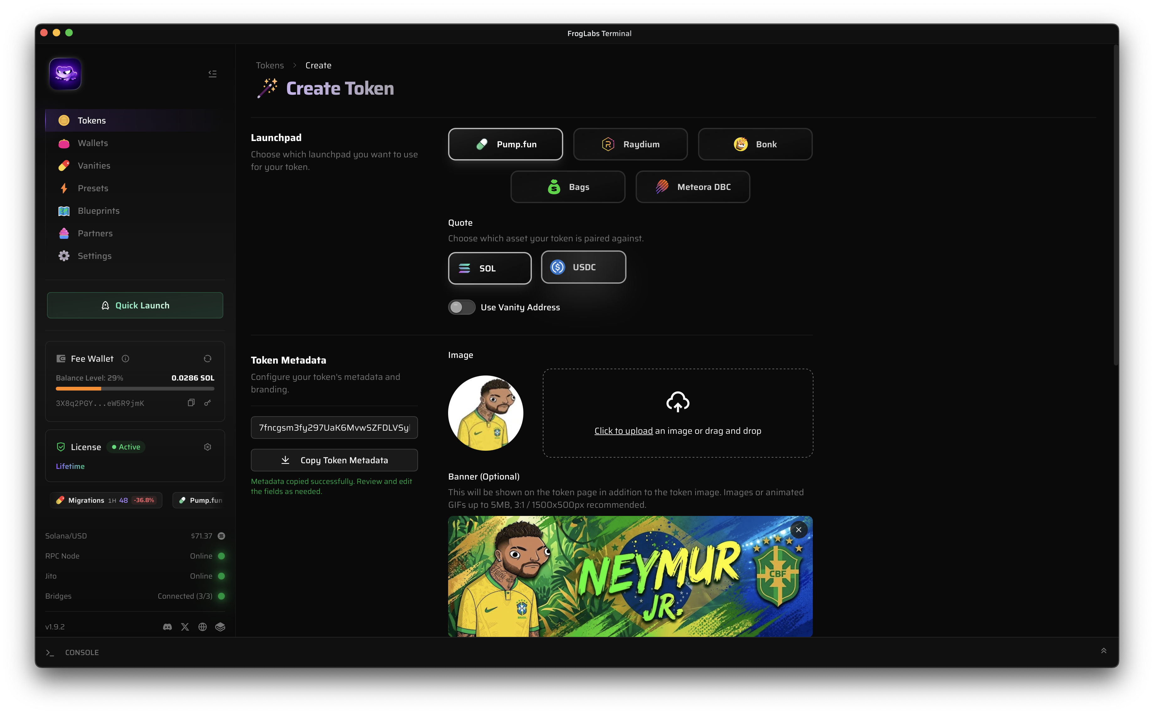The image size is (1154, 714).
Task: Click the Quick Launch button
Action: pos(135,306)
